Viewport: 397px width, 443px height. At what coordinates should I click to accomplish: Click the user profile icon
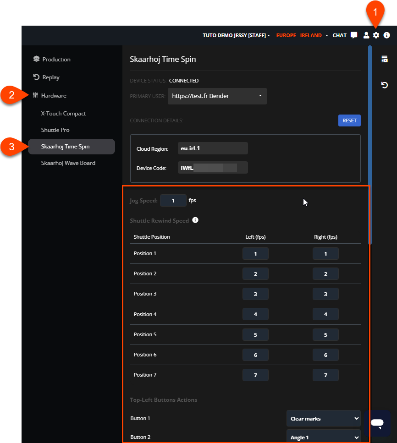(366, 35)
